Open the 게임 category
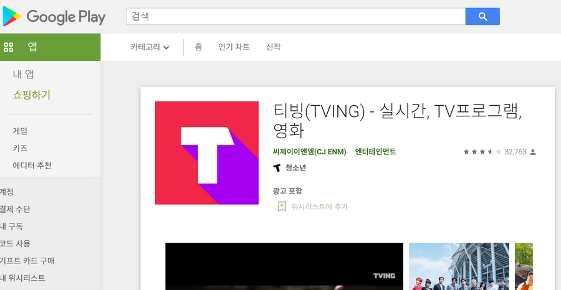The image size is (561, 290). (20, 131)
